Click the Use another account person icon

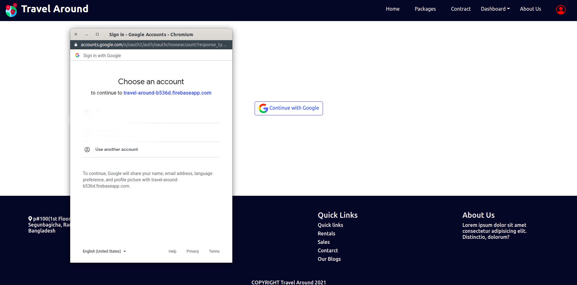tap(87, 150)
